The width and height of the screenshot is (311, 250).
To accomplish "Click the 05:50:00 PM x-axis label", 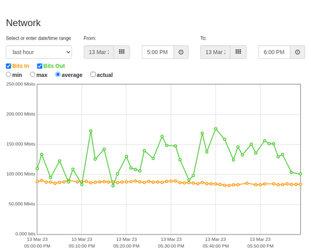I will [x=260, y=246].
